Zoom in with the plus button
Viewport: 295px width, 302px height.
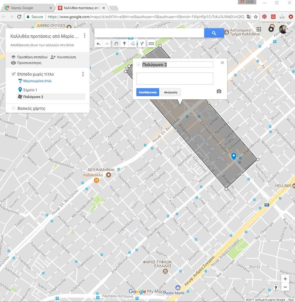[285, 279]
